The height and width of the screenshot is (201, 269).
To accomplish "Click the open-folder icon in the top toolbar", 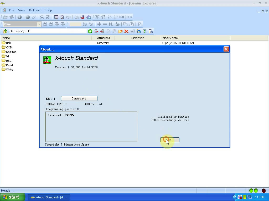I will tap(6, 17).
